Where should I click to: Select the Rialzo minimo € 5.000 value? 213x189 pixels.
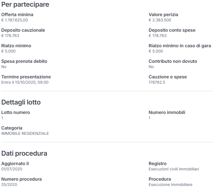click(x=8, y=51)
